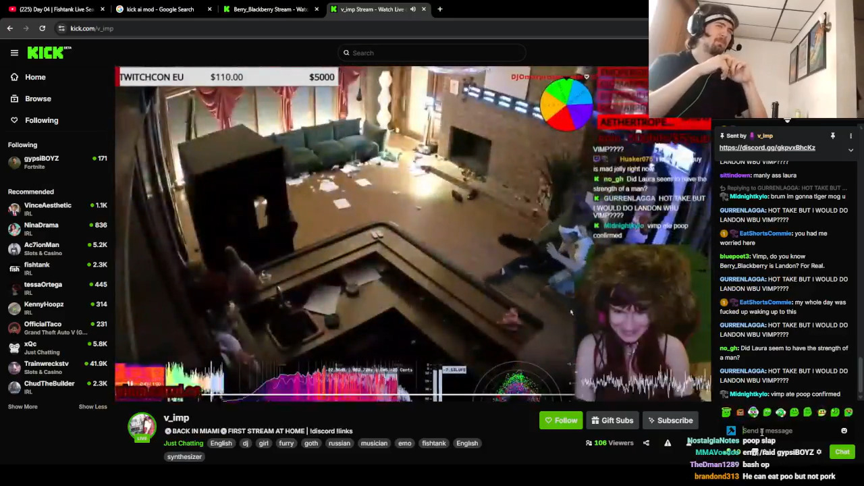Open ChudTheBuilder recommended channel

(x=57, y=387)
